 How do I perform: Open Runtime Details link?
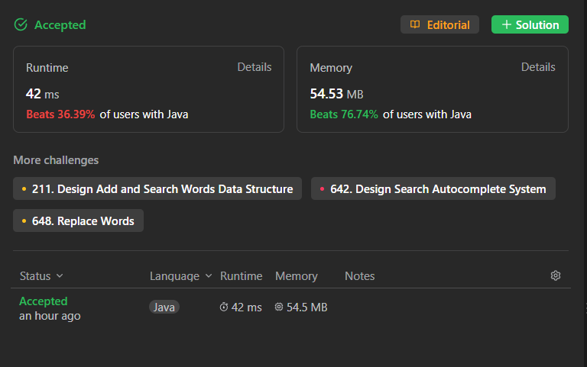255,67
